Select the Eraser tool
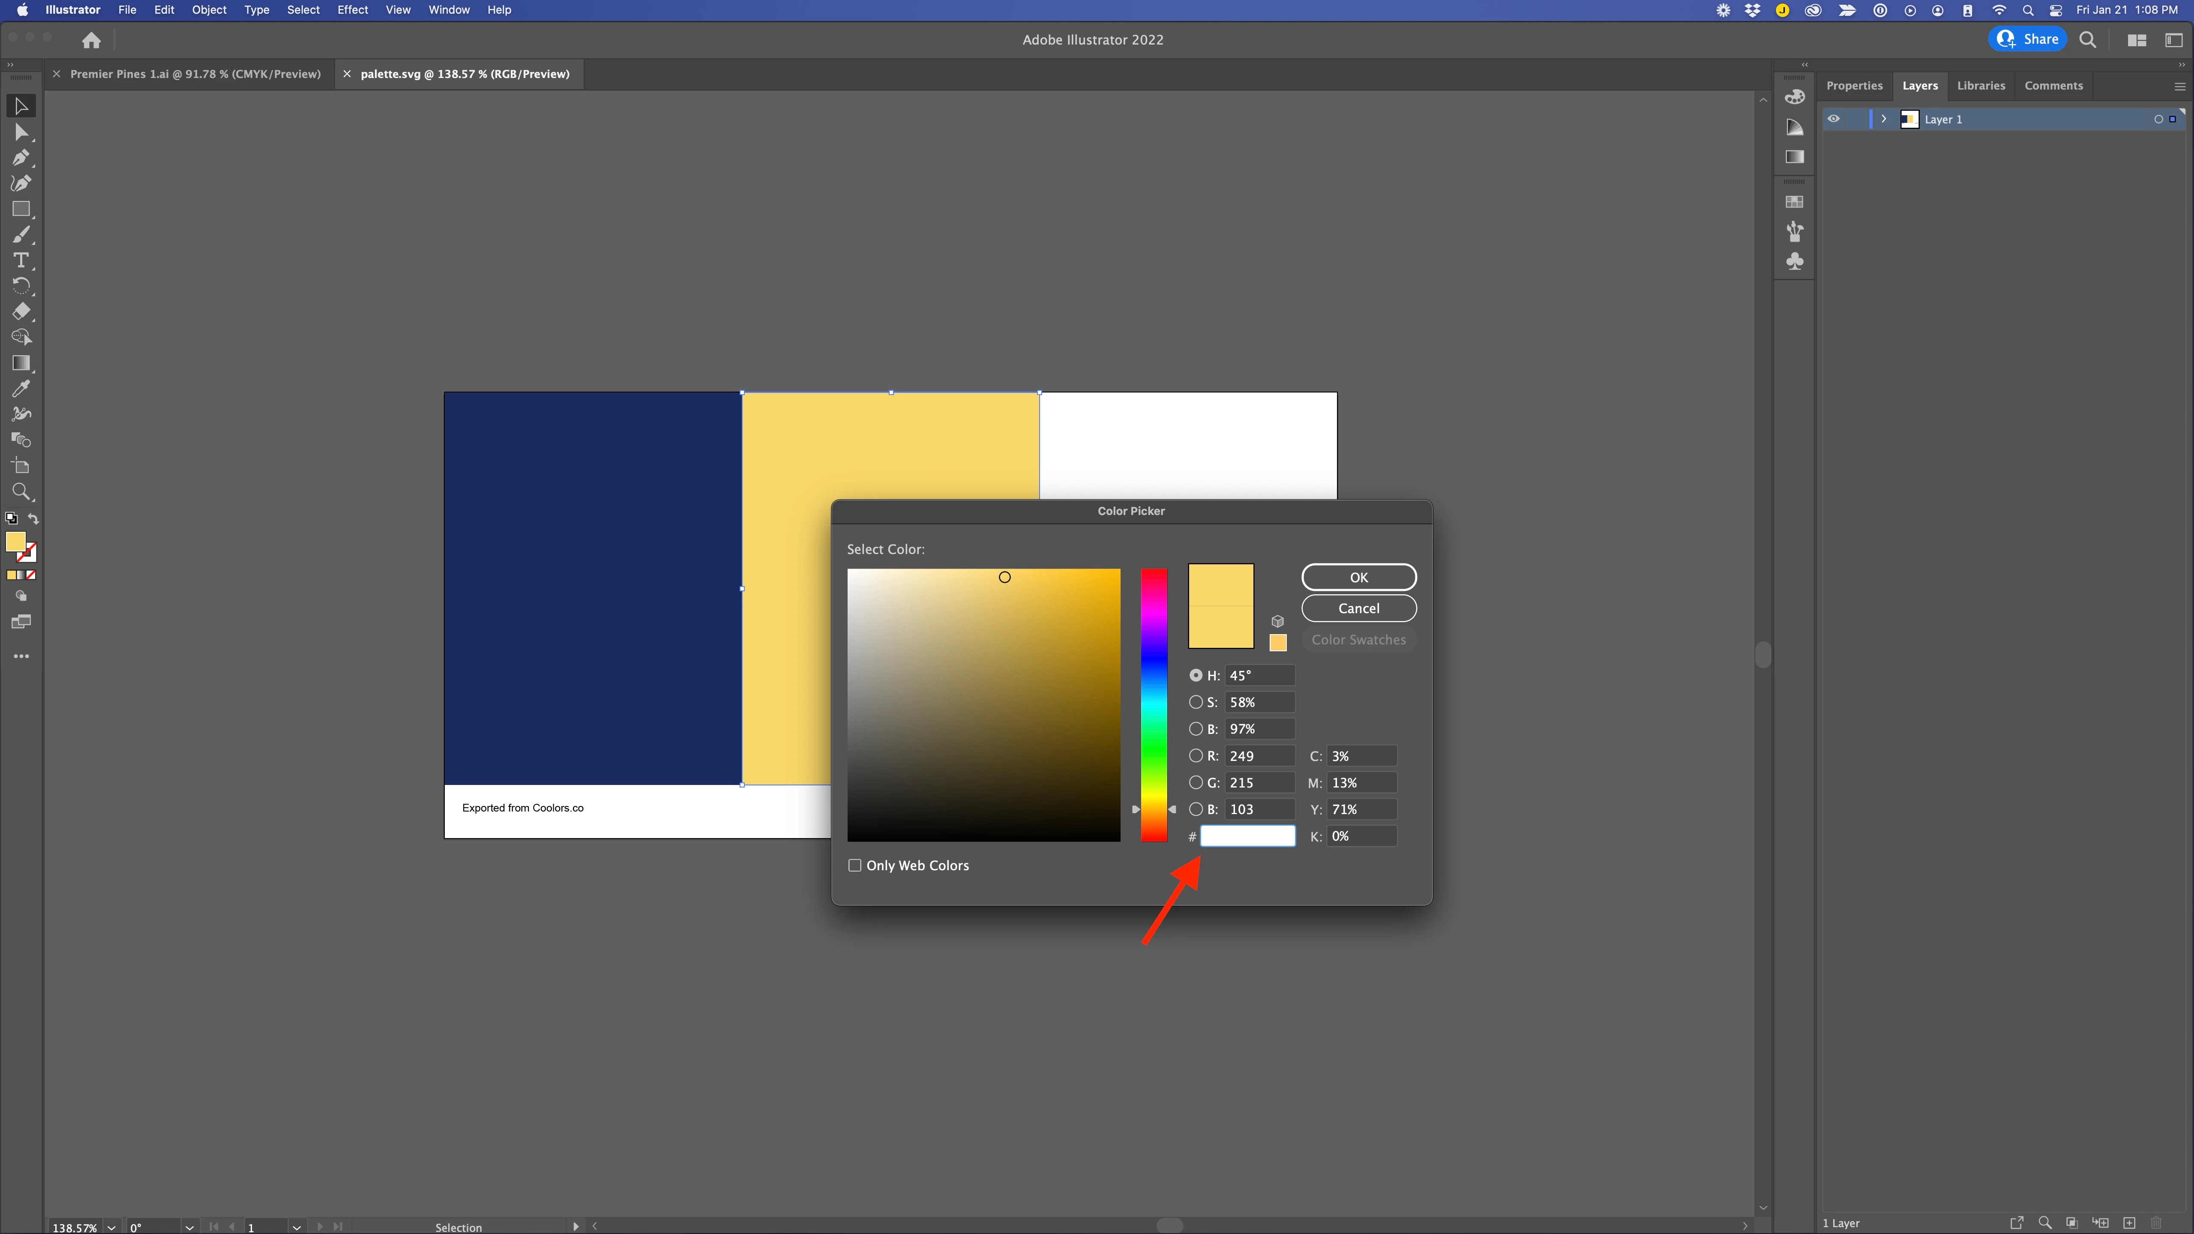The height and width of the screenshot is (1234, 2194). click(21, 311)
